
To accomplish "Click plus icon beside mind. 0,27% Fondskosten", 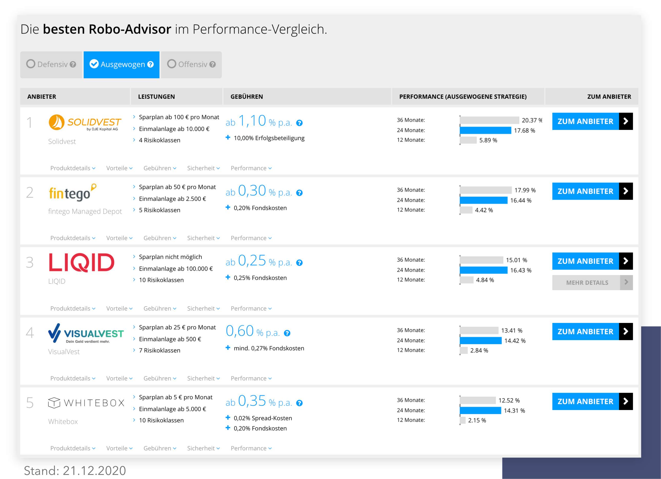I will (228, 348).
